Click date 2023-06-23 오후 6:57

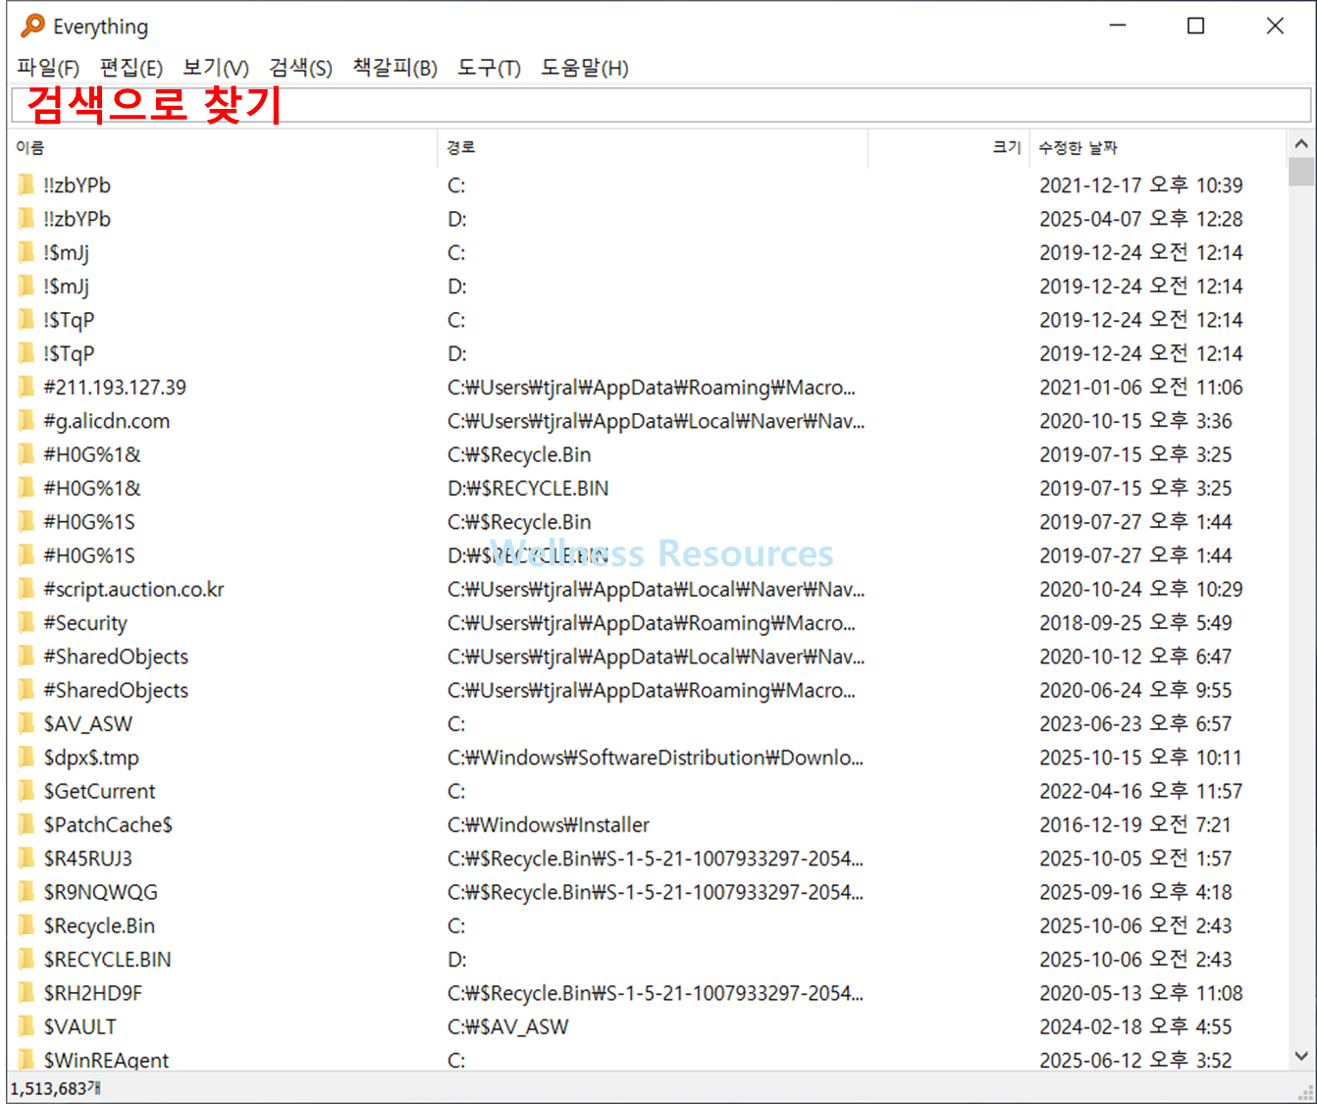(1134, 723)
